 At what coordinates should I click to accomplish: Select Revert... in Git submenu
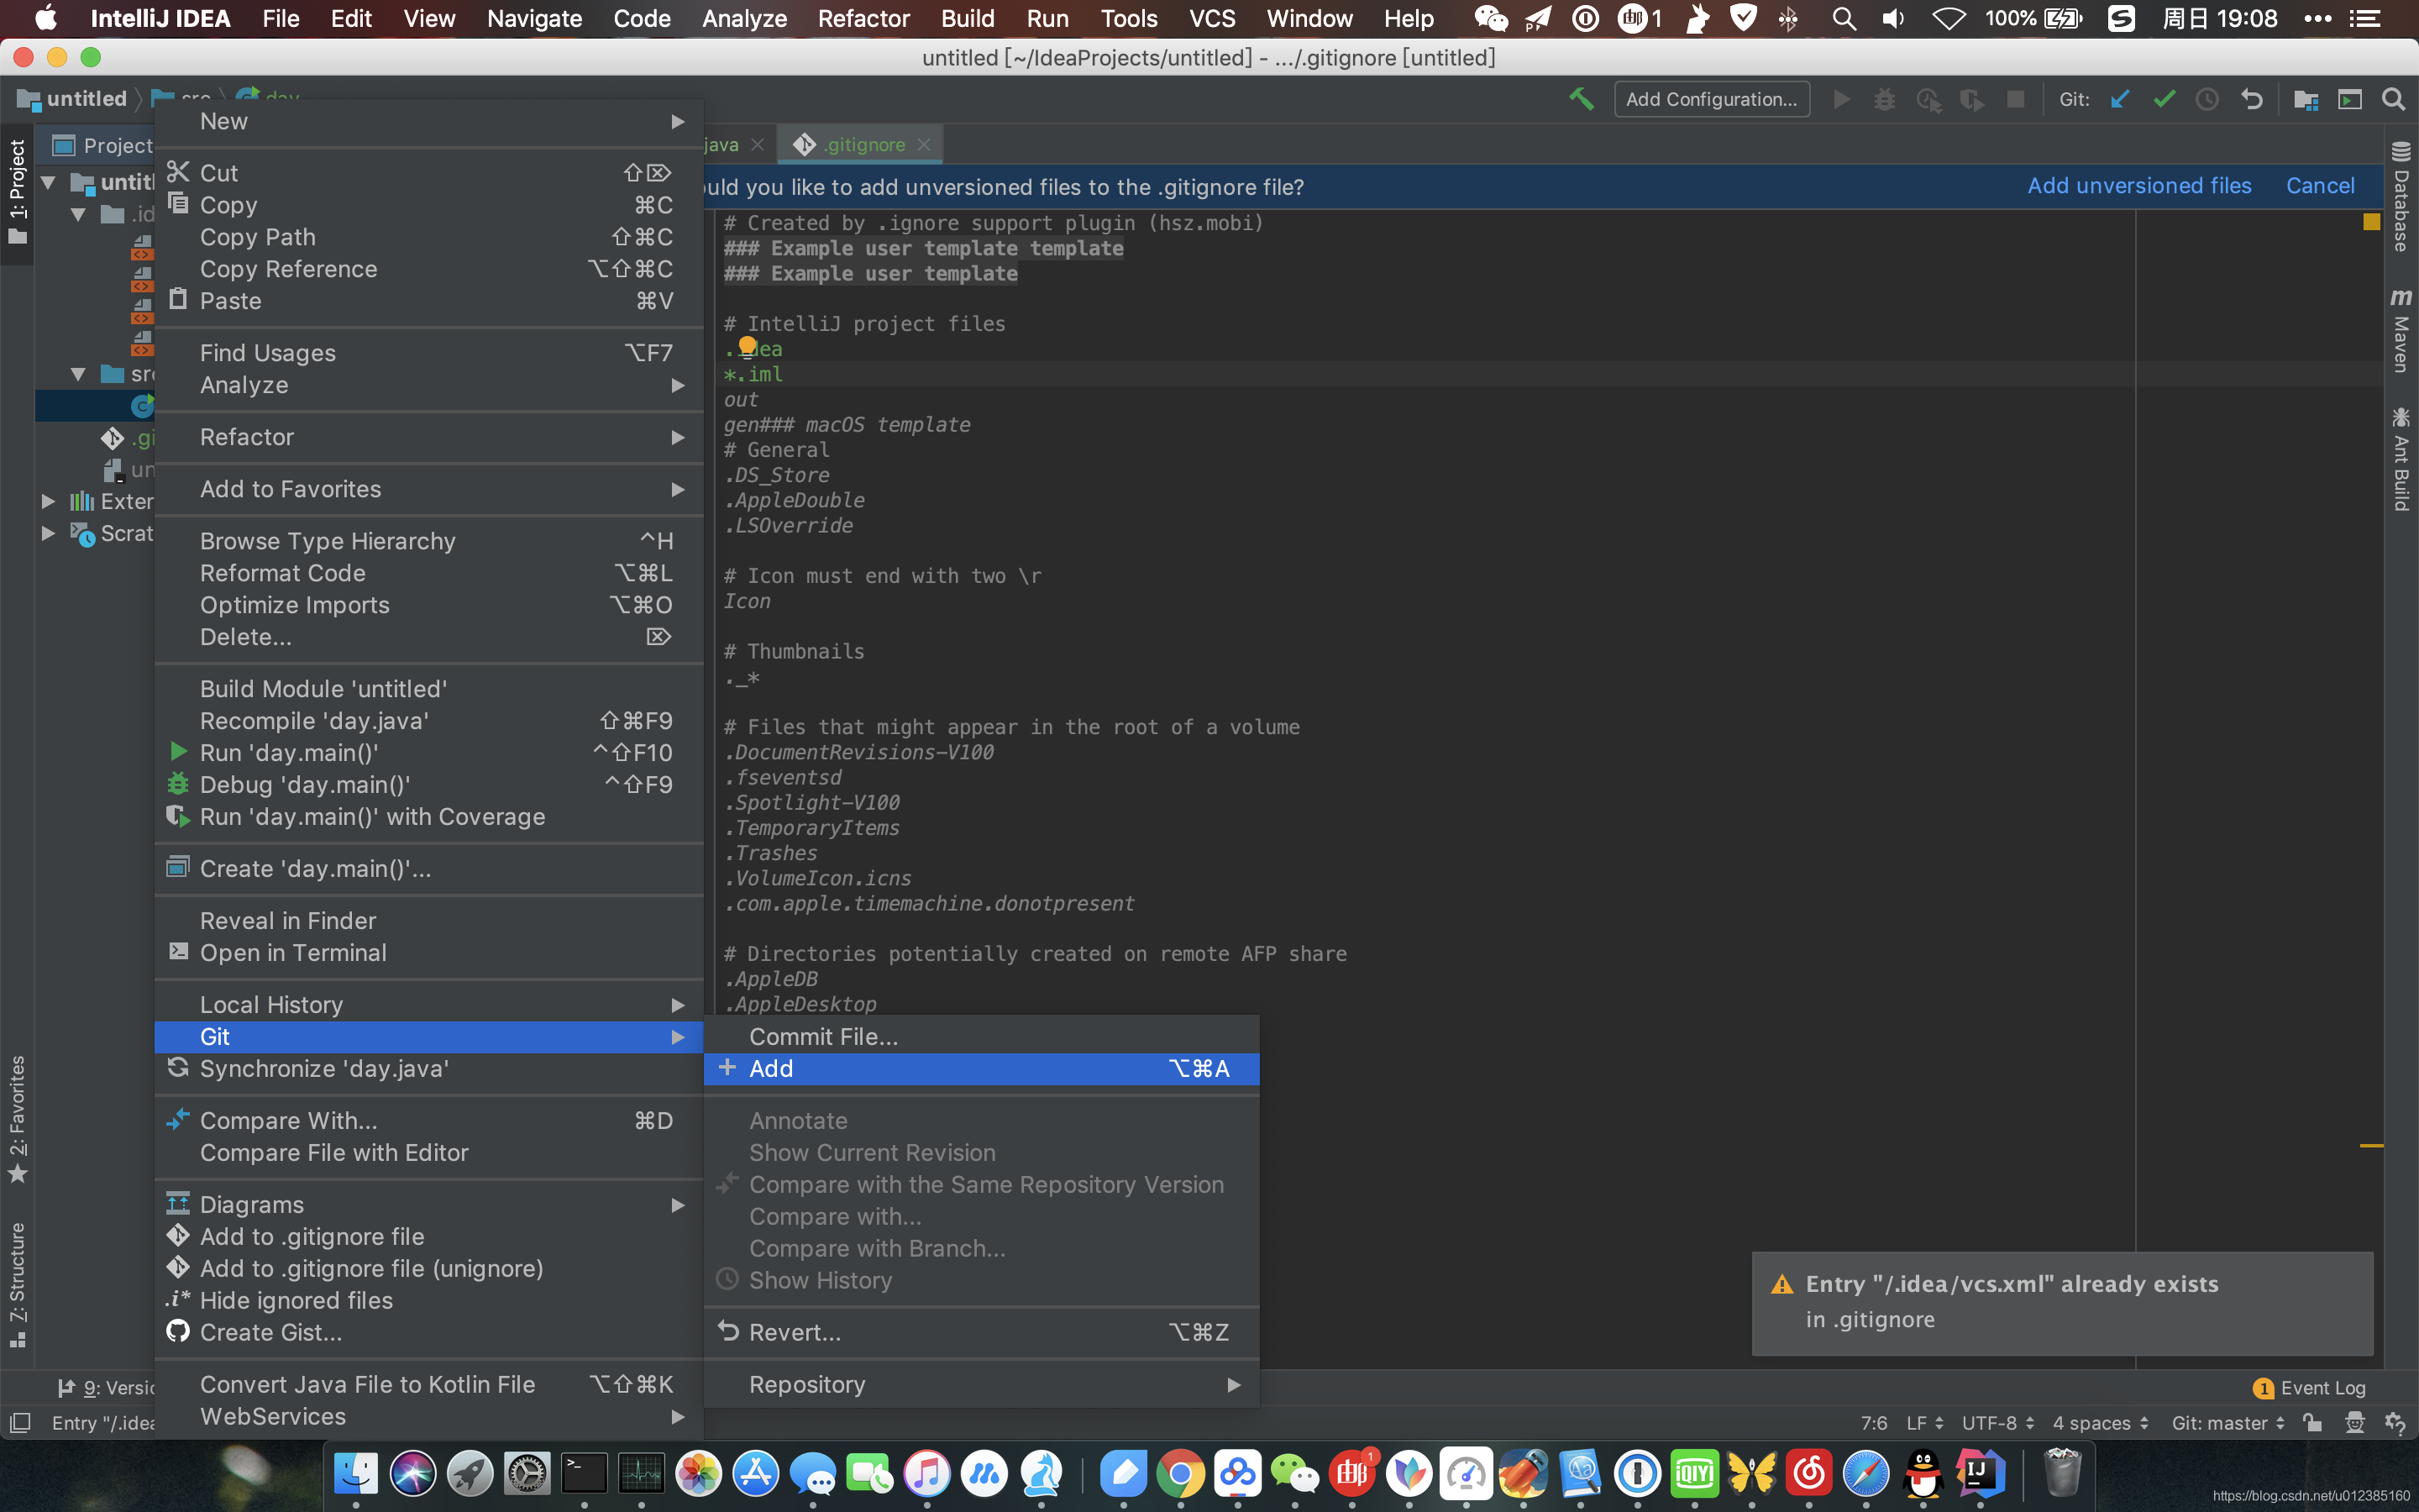click(982, 1332)
